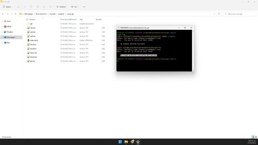Click the Share toolbar icon
The image size is (258, 145).
point(44,7)
